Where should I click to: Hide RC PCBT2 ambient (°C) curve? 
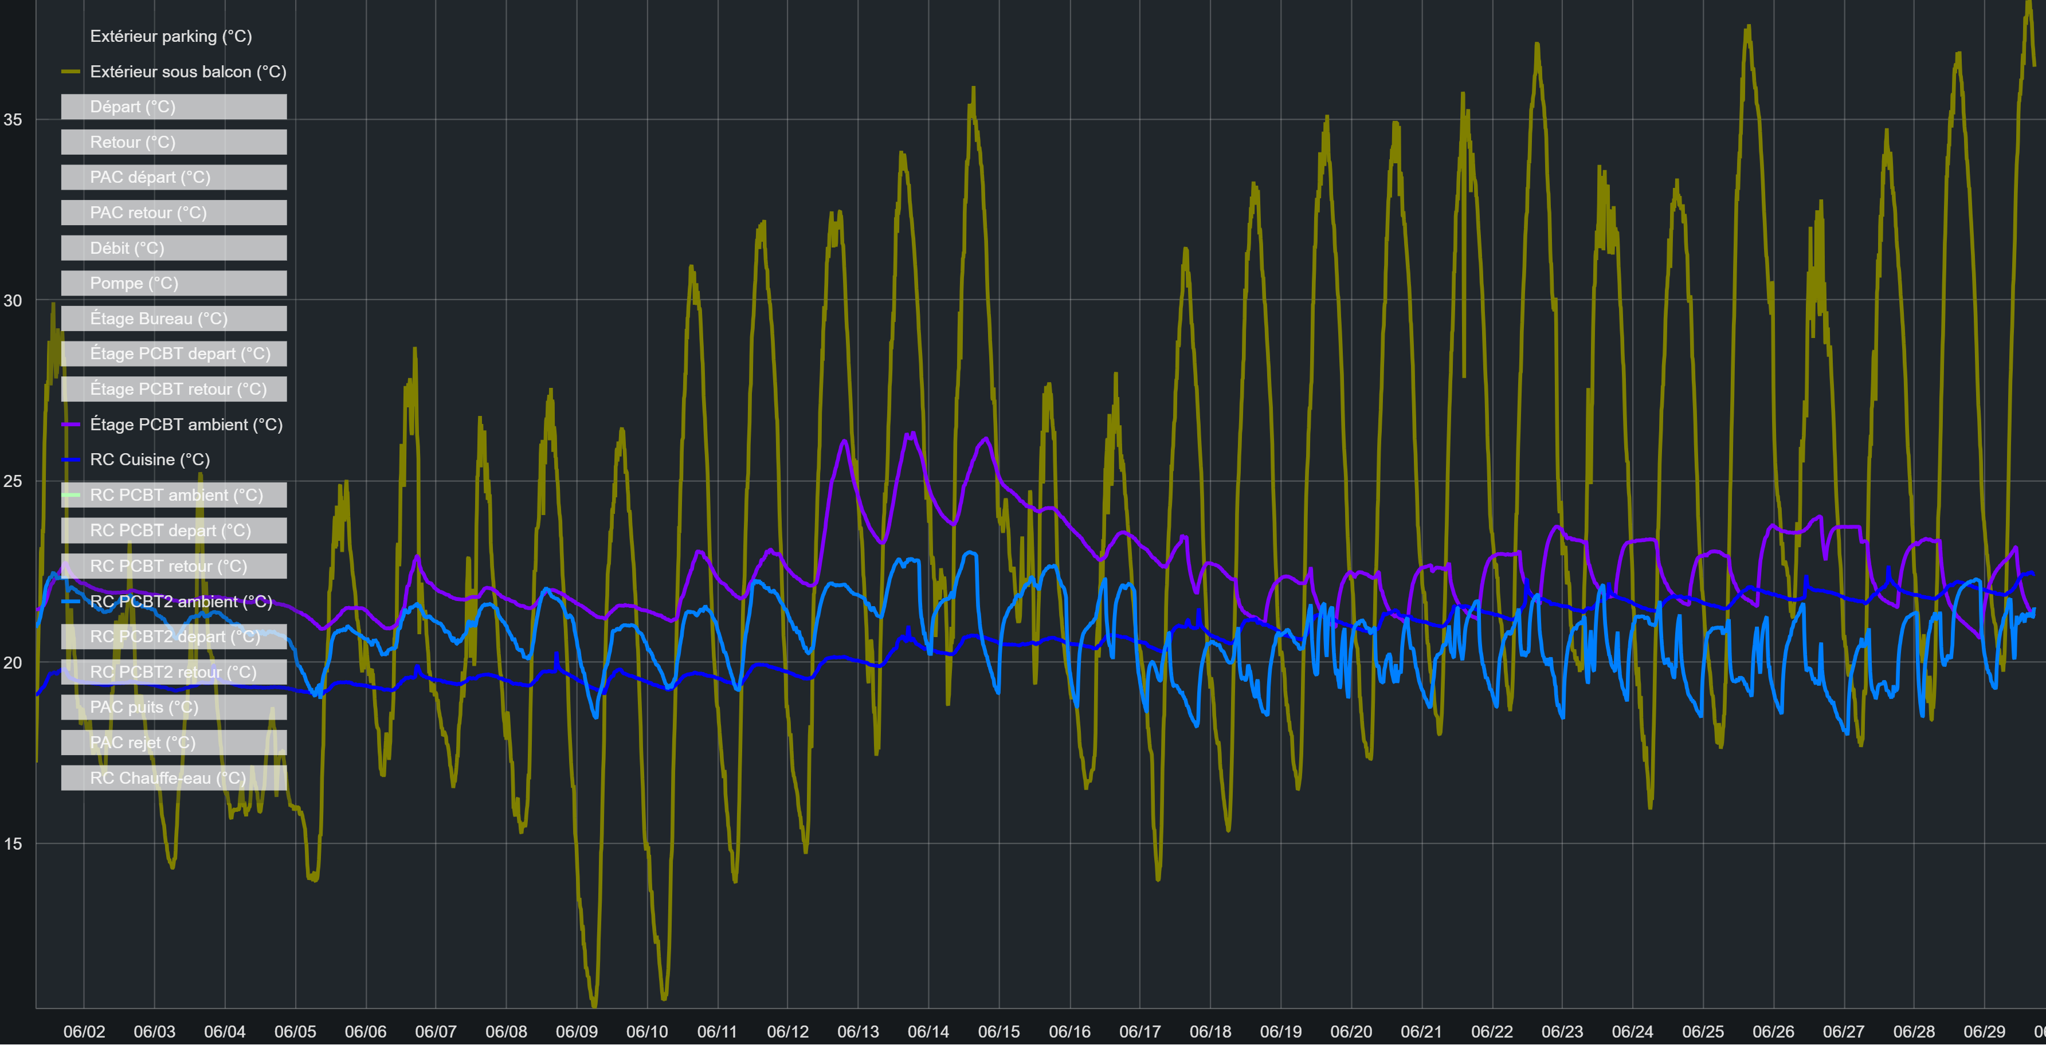pos(181,602)
